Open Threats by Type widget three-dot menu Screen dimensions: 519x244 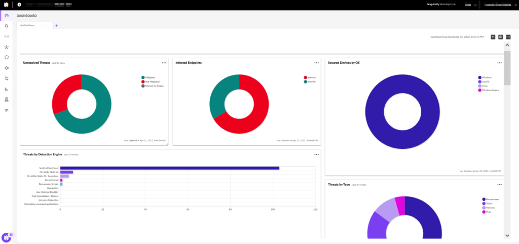pyautogui.click(x=500, y=184)
